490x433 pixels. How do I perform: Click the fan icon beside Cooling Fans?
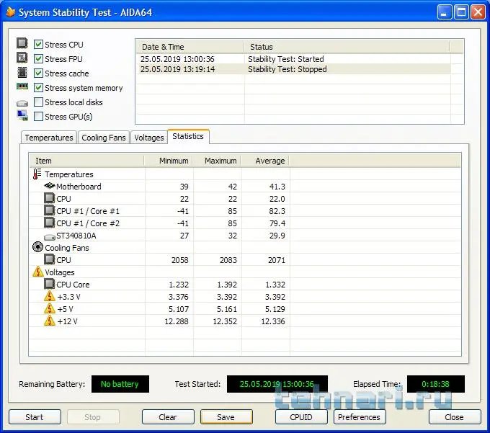click(x=38, y=248)
